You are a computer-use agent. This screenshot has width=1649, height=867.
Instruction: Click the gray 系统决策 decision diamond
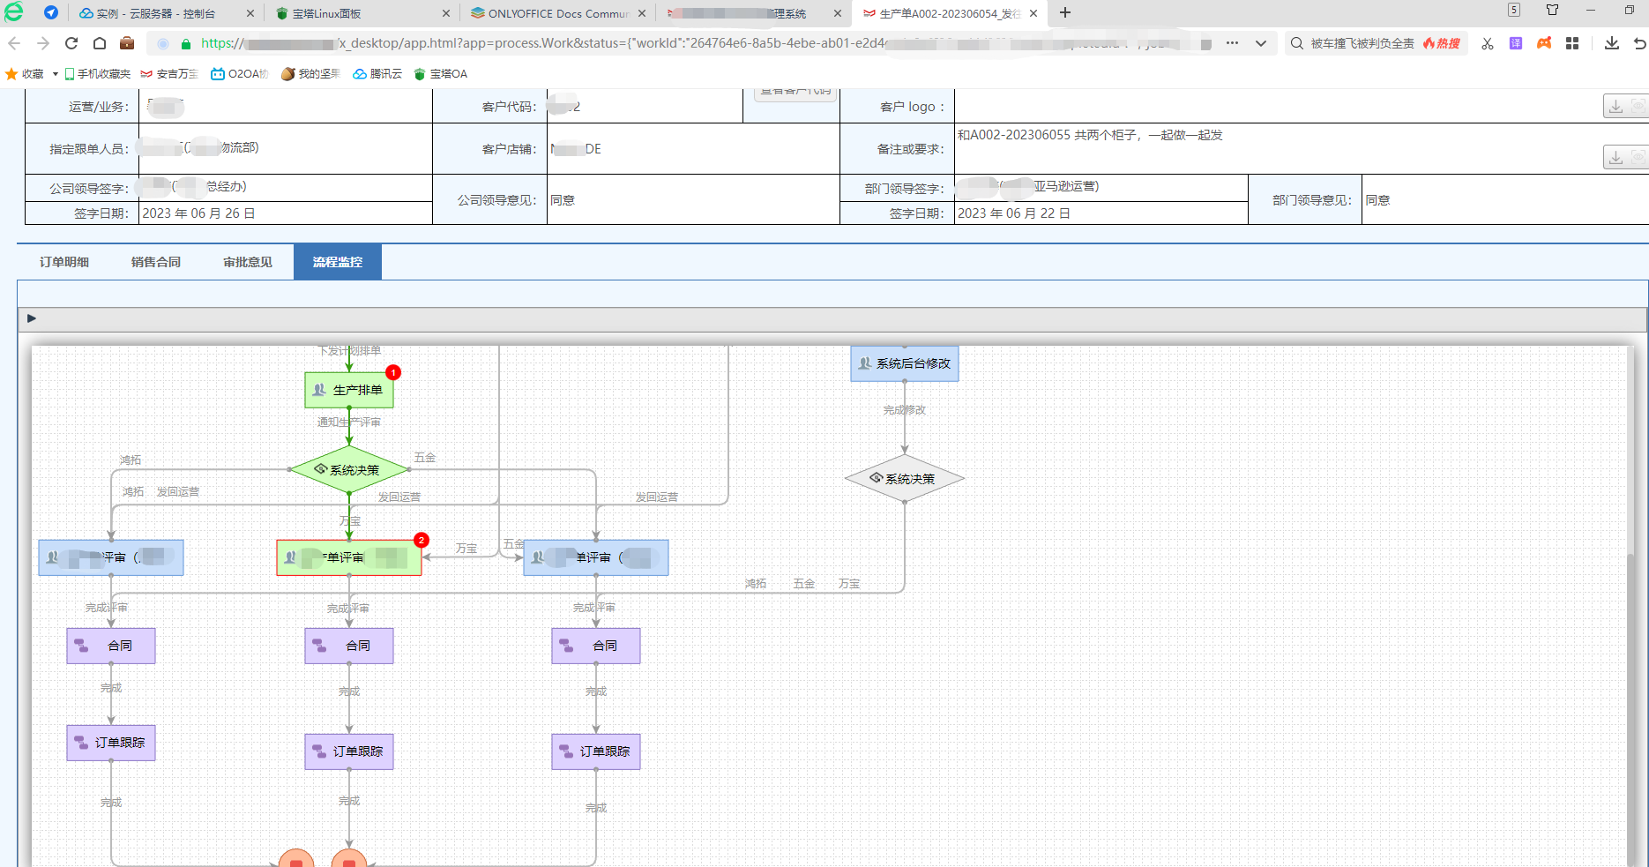[x=904, y=479]
